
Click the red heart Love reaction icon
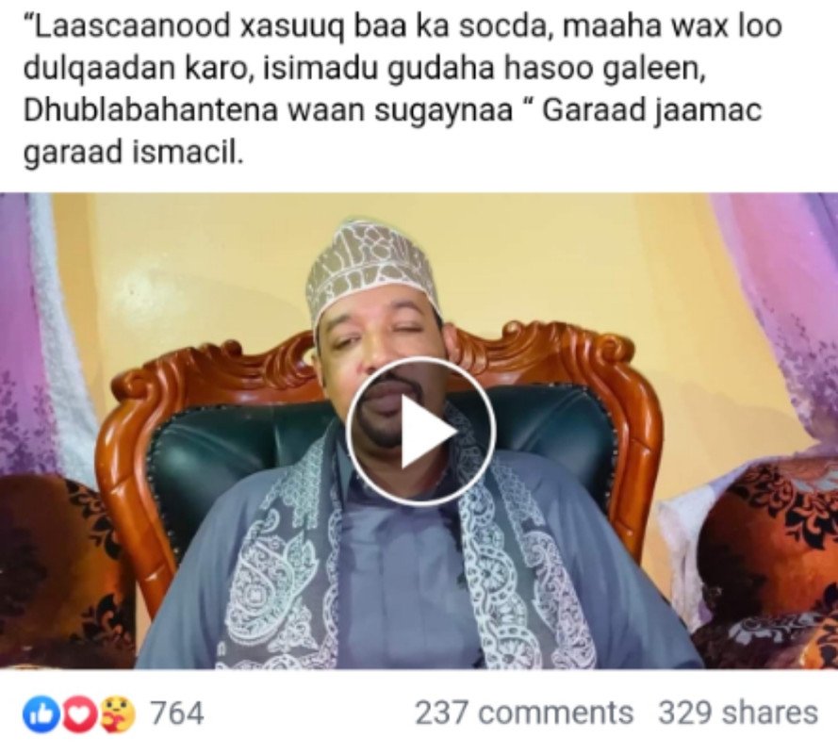point(79,713)
